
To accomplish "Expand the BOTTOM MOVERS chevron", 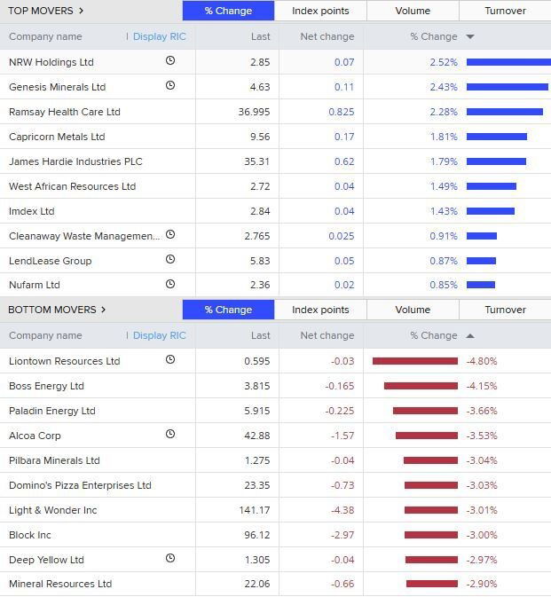I will pos(104,310).
